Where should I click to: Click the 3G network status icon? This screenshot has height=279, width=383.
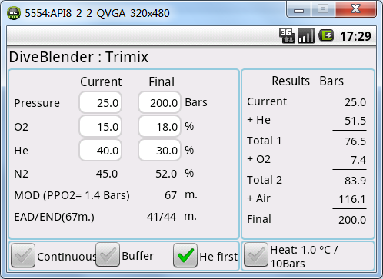[x=287, y=35]
